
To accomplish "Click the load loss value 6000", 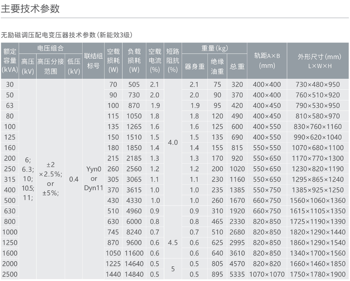I will [x=134, y=222].
